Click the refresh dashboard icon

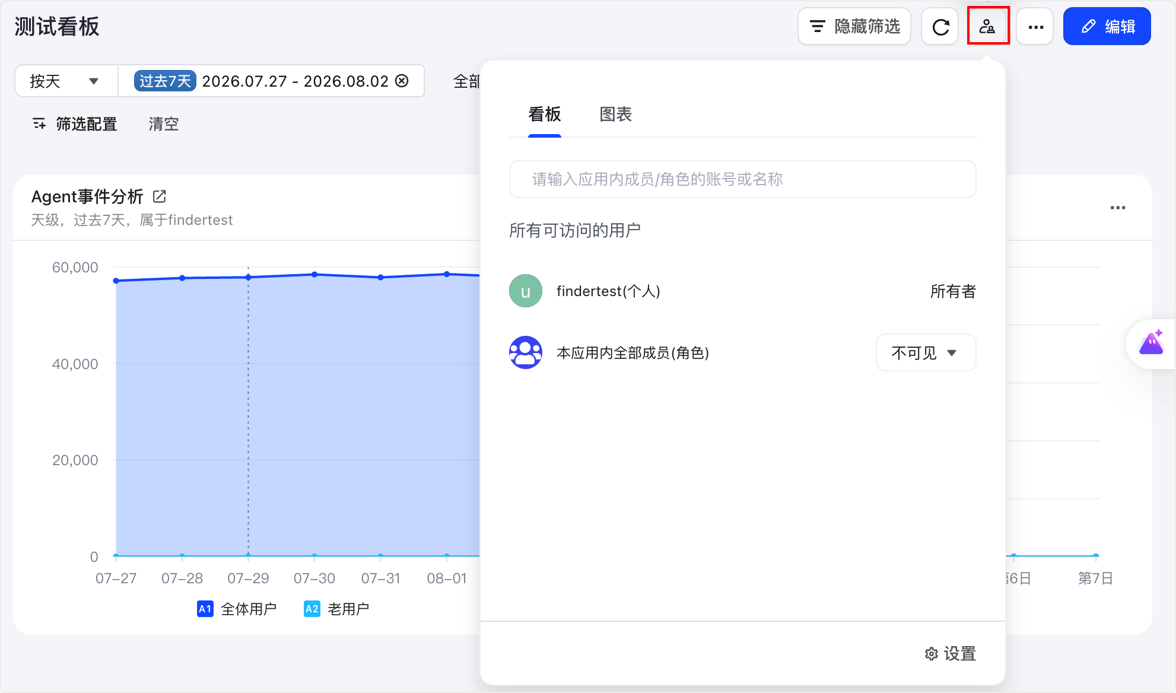point(940,27)
